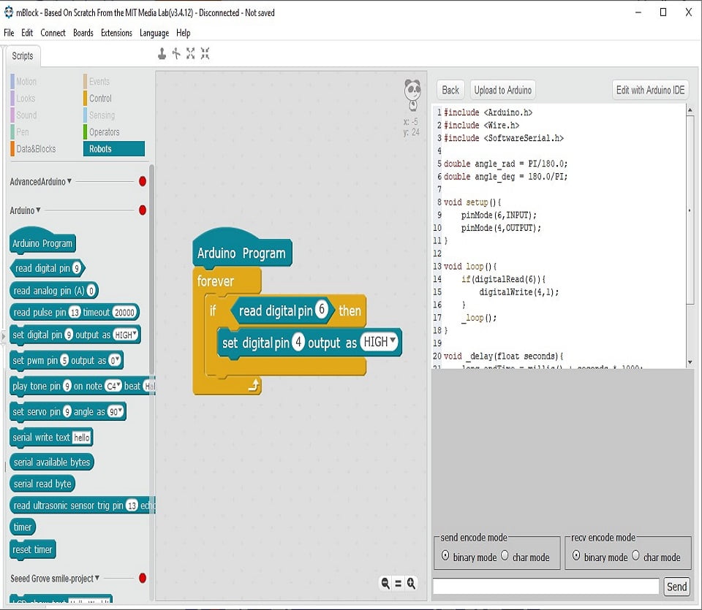702x610 pixels.
Task: Click pin number 4 in script
Action: [298, 342]
